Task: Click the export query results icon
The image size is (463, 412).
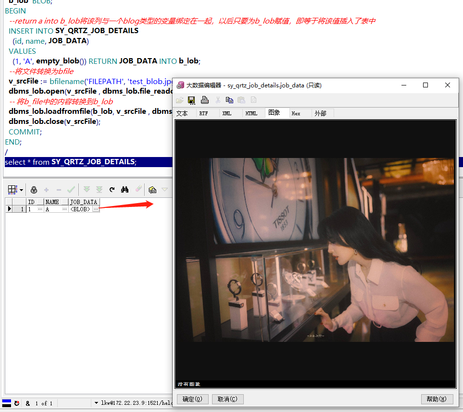Action: 152,190
